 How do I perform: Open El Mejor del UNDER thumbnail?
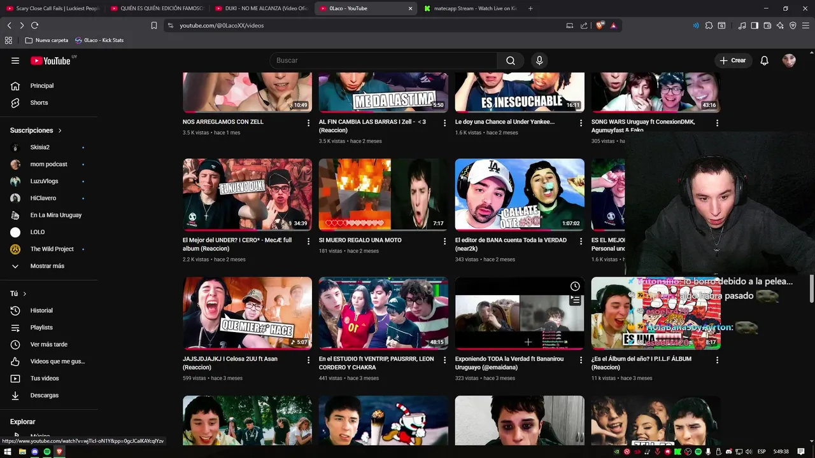248,195
